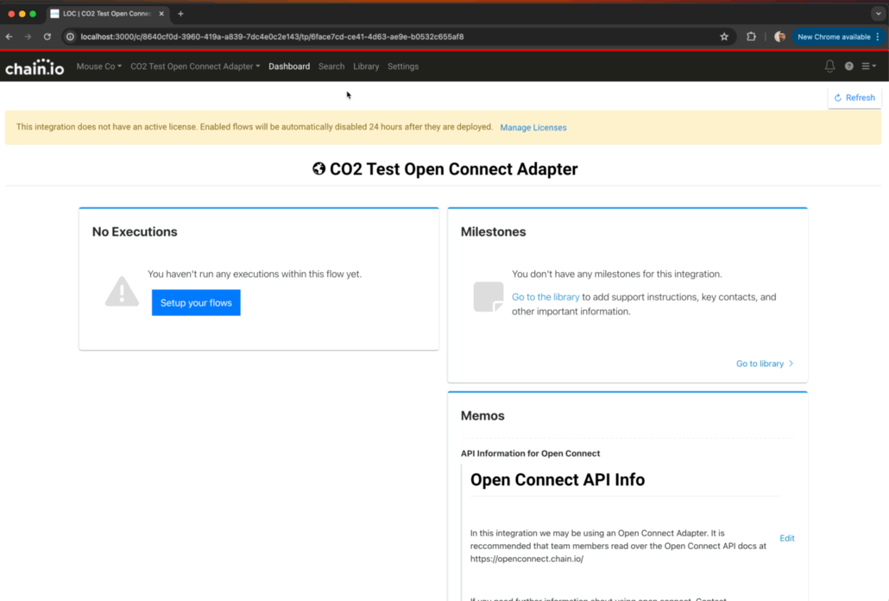
Task: Click the warning triangle icon
Action: click(x=122, y=291)
